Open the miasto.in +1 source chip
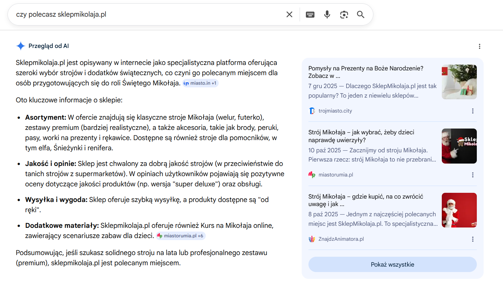 coord(200,83)
